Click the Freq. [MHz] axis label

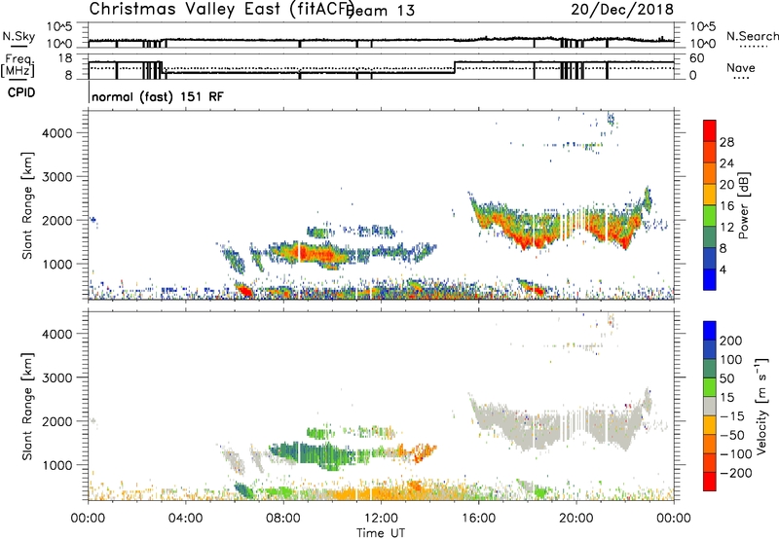[18, 65]
